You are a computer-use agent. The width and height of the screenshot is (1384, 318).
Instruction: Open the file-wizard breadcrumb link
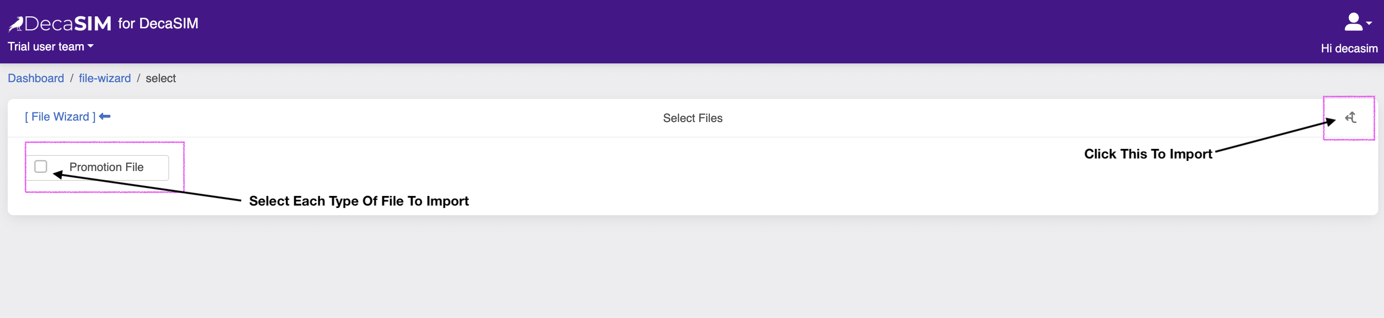105,78
